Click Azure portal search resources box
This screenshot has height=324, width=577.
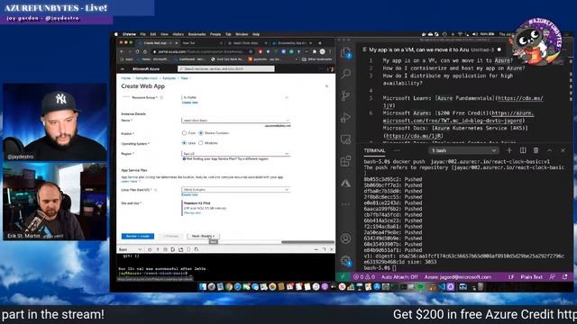coord(225,68)
